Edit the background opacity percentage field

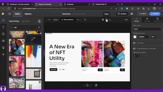[153, 37]
